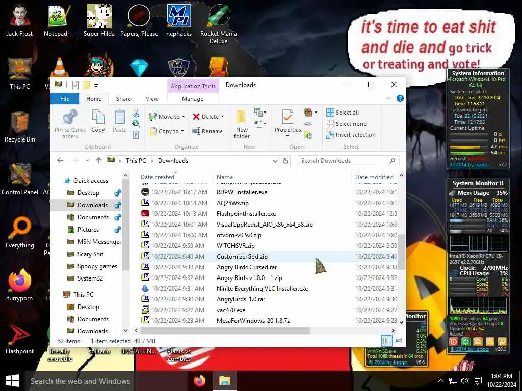
Task: Unpin Documents from Quick access
Action: point(118,217)
